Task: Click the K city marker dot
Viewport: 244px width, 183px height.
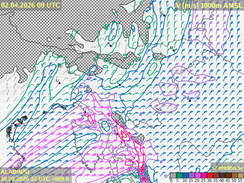Action: 110,45
